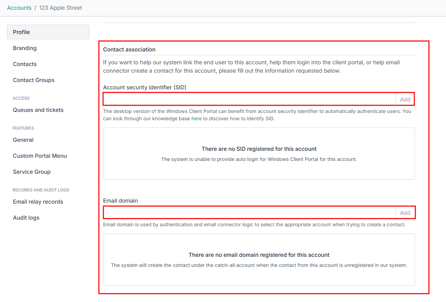
Task: Focus the Account security identifier input
Action: [249, 99]
